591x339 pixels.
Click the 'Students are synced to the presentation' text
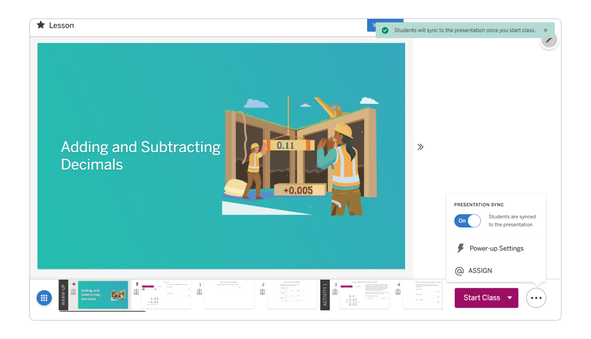point(512,221)
